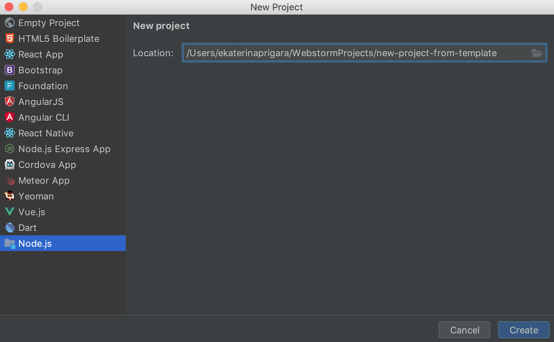The width and height of the screenshot is (554, 342).
Task: Open the folder browser for Location
Action: point(536,53)
